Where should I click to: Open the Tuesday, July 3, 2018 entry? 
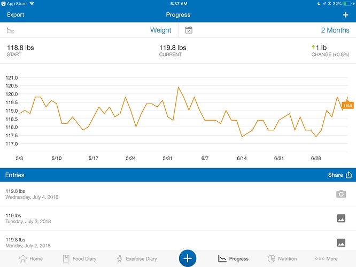[178, 218]
